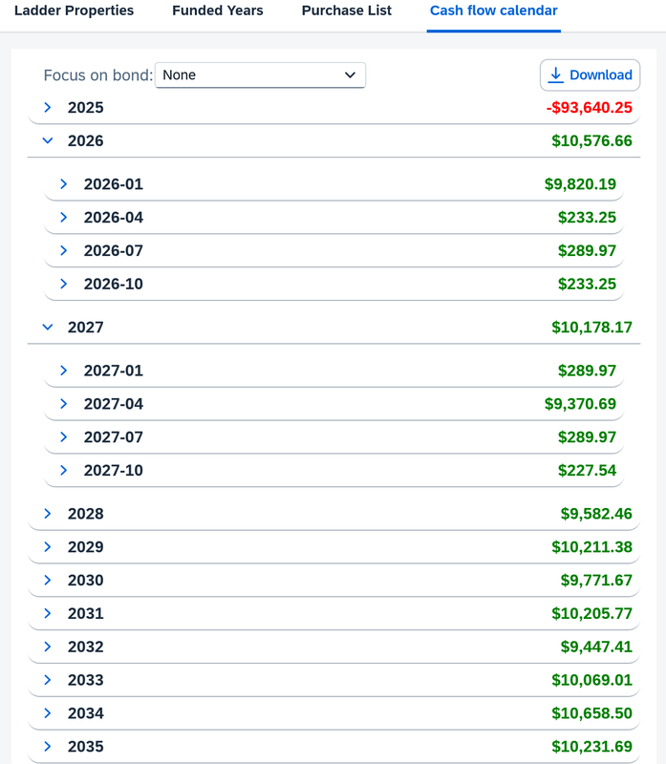Open the Focus on bond dropdown
This screenshot has width=666, height=764.
pos(260,75)
